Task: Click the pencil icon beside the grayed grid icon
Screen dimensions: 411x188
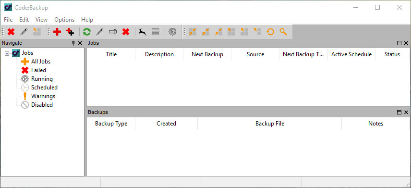Action: (24, 32)
